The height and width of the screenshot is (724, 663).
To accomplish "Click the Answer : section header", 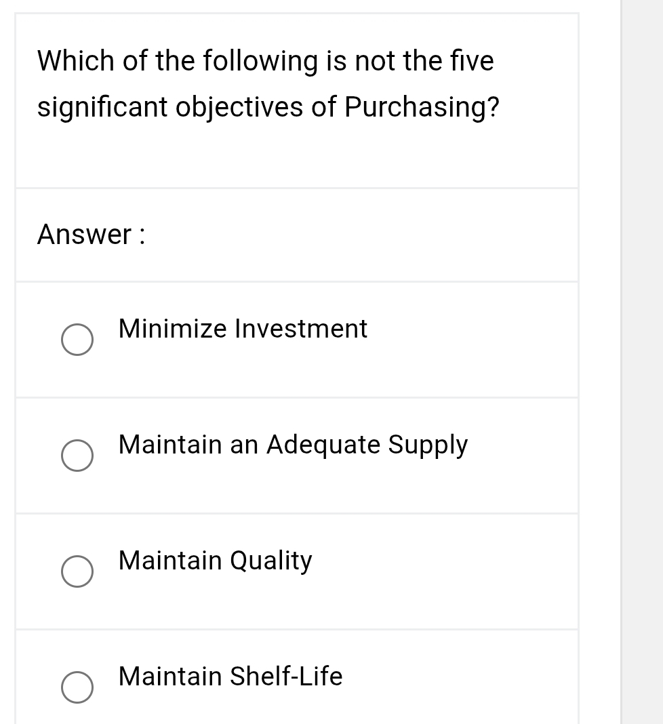I will coord(89,235).
